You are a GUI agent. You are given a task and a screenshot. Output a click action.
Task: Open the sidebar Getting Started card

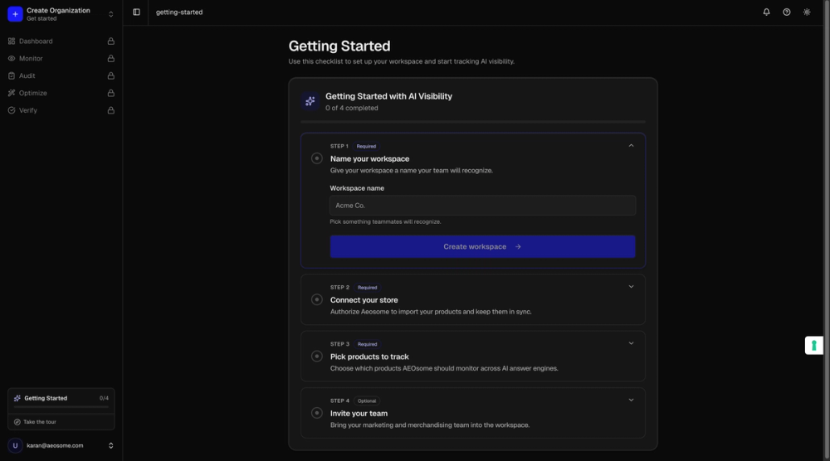61,399
